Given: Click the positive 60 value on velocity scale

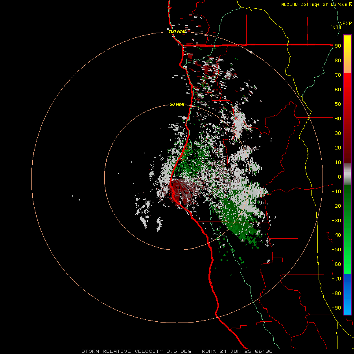Looking at the screenshot, I should [x=338, y=89].
